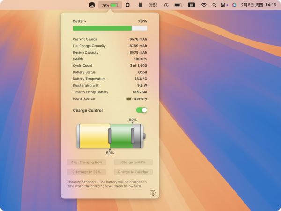The height and width of the screenshot is (211, 281).
Task: Click the network speed KB/s indicator
Action: coord(153,5)
